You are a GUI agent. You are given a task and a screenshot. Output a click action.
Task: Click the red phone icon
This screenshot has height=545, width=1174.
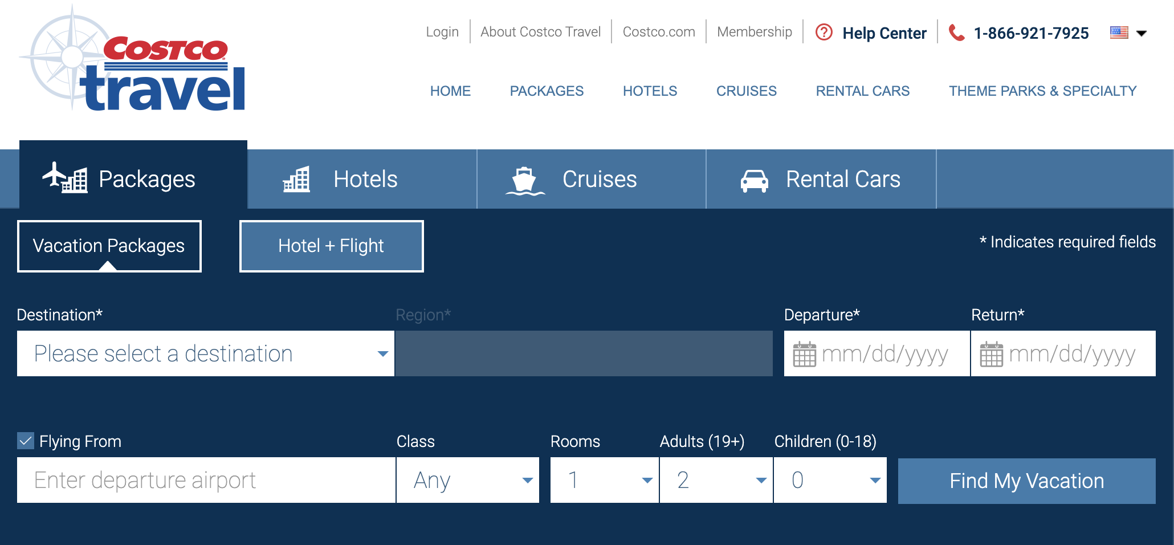pos(956,32)
